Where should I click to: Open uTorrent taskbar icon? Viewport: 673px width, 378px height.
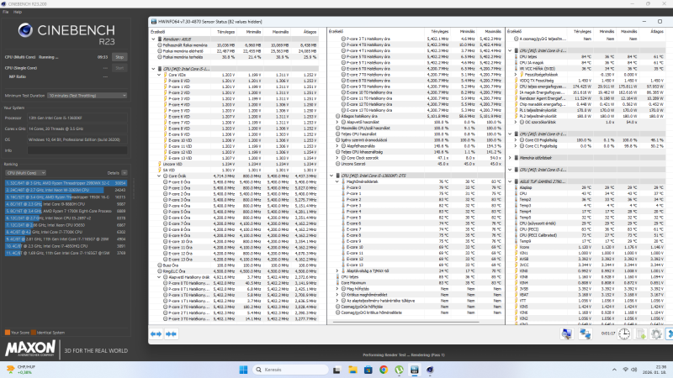pyautogui.click(x=399, y=370)
